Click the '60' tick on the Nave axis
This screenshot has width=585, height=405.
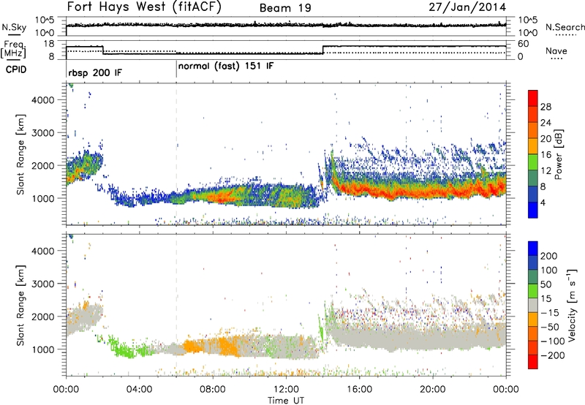coord(524,44)
